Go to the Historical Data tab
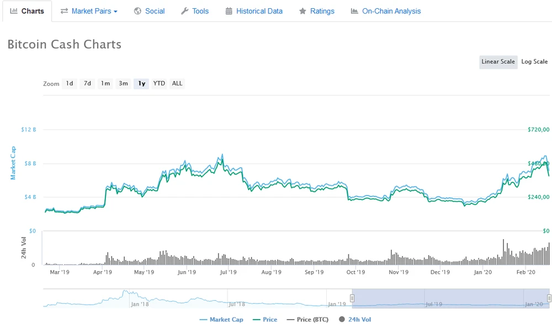Screen dimensions: 552x324 [254, 11]
